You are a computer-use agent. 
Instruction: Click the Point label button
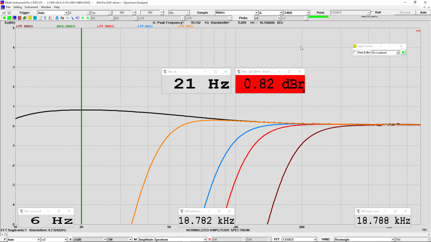(x=320, y=13)
